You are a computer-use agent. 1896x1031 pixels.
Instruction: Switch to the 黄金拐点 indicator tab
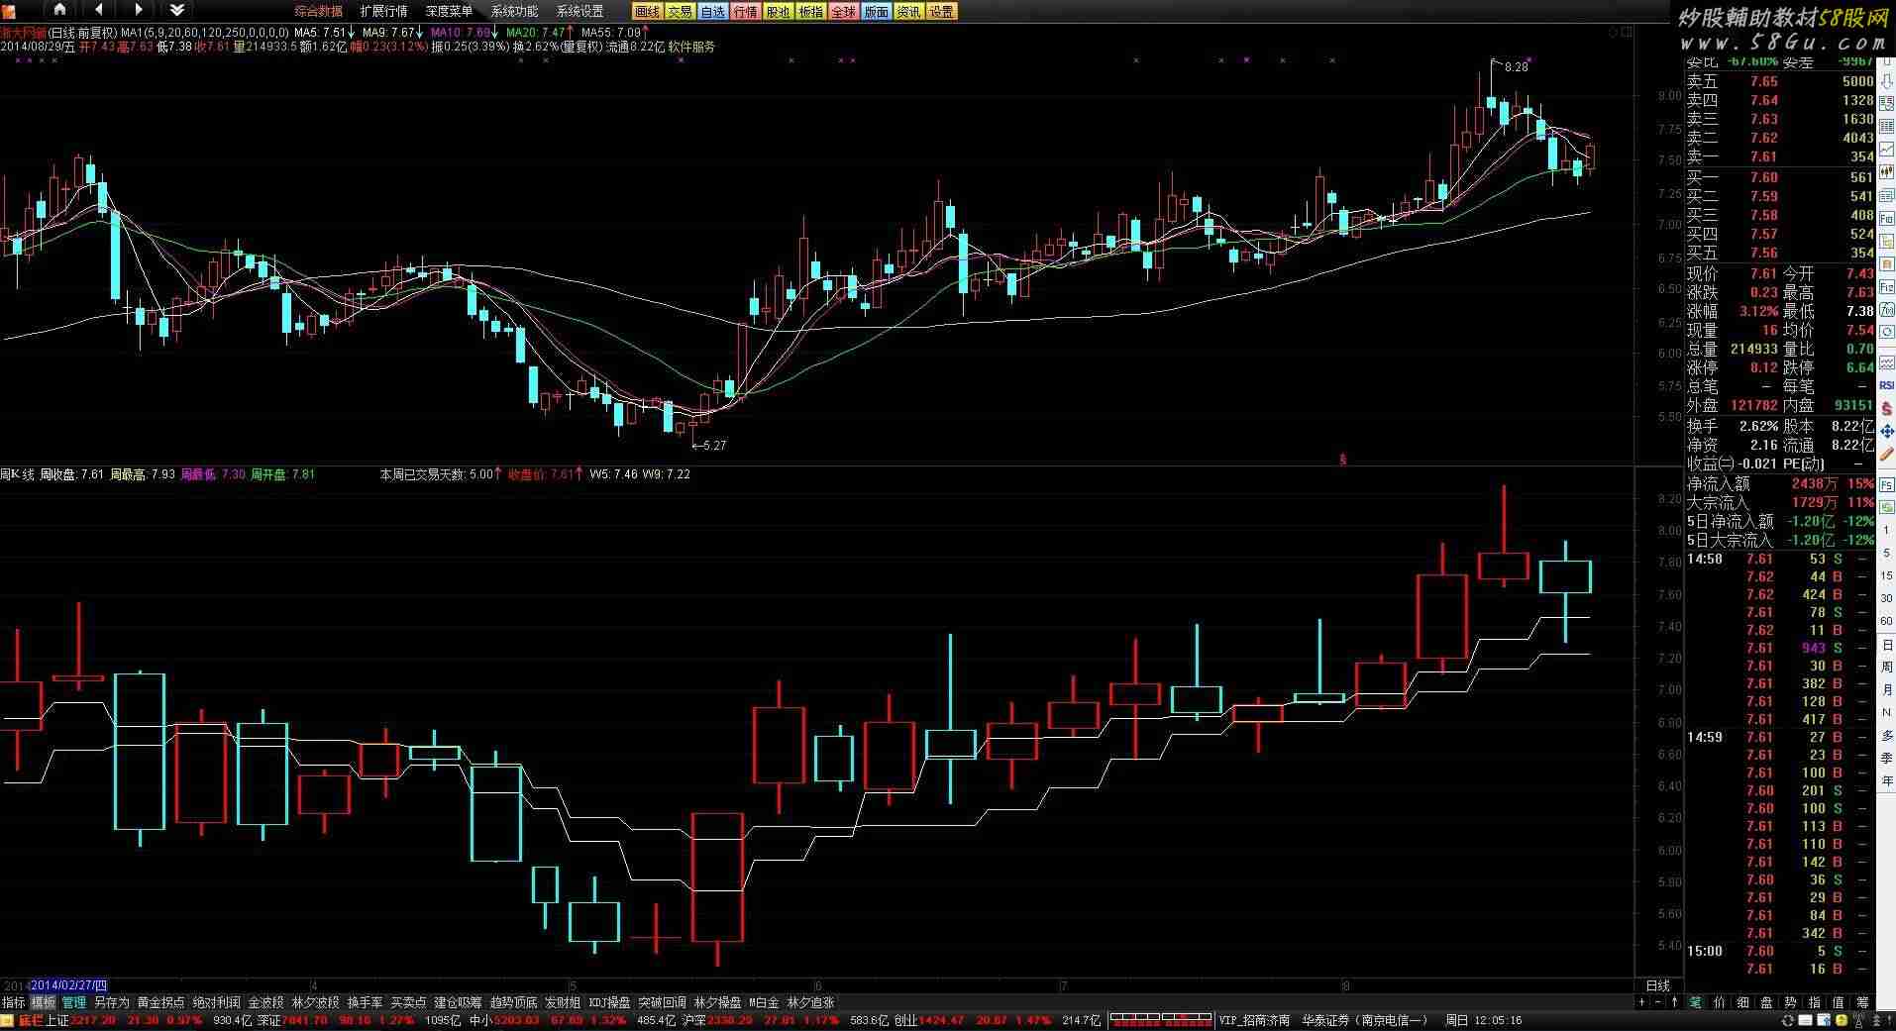pos(160,1002)
